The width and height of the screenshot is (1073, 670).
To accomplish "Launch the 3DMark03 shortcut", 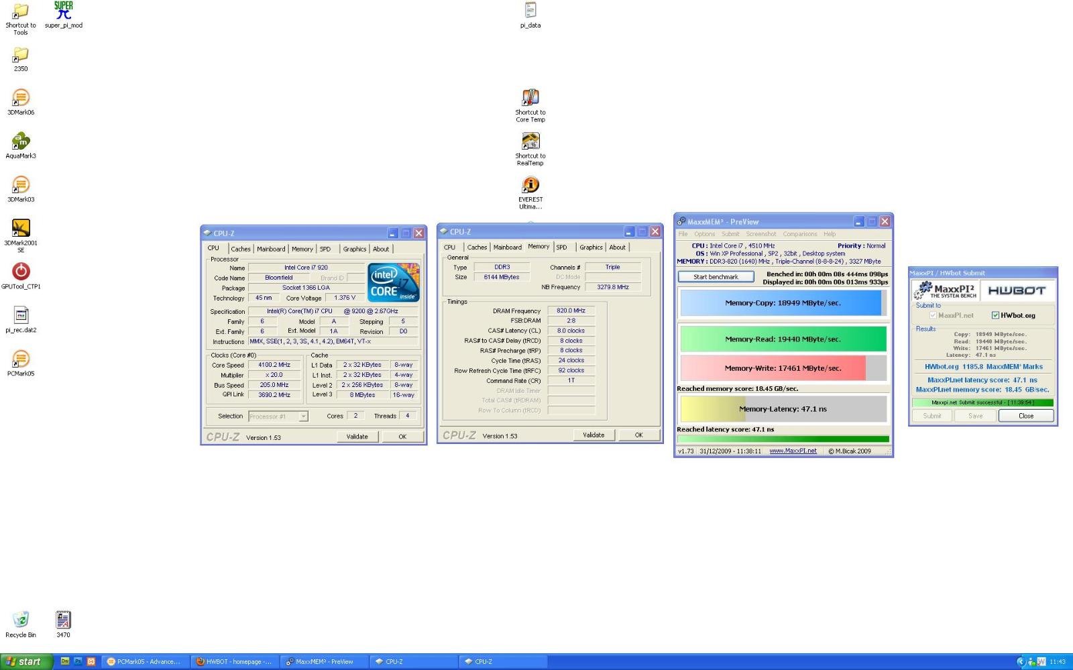I will 21,186.
